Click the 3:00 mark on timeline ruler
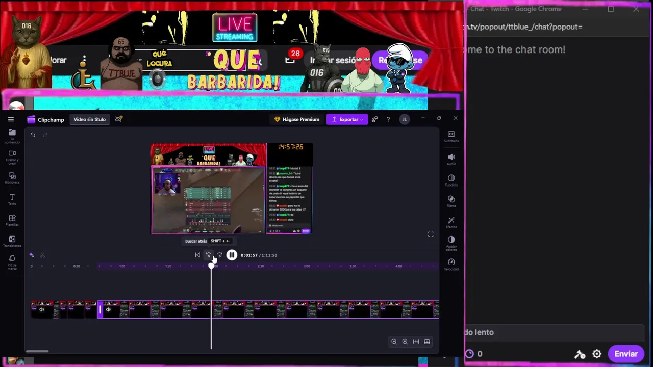This screenshot has width=653, height=367. pyautogui.click(x=307, y=266)
